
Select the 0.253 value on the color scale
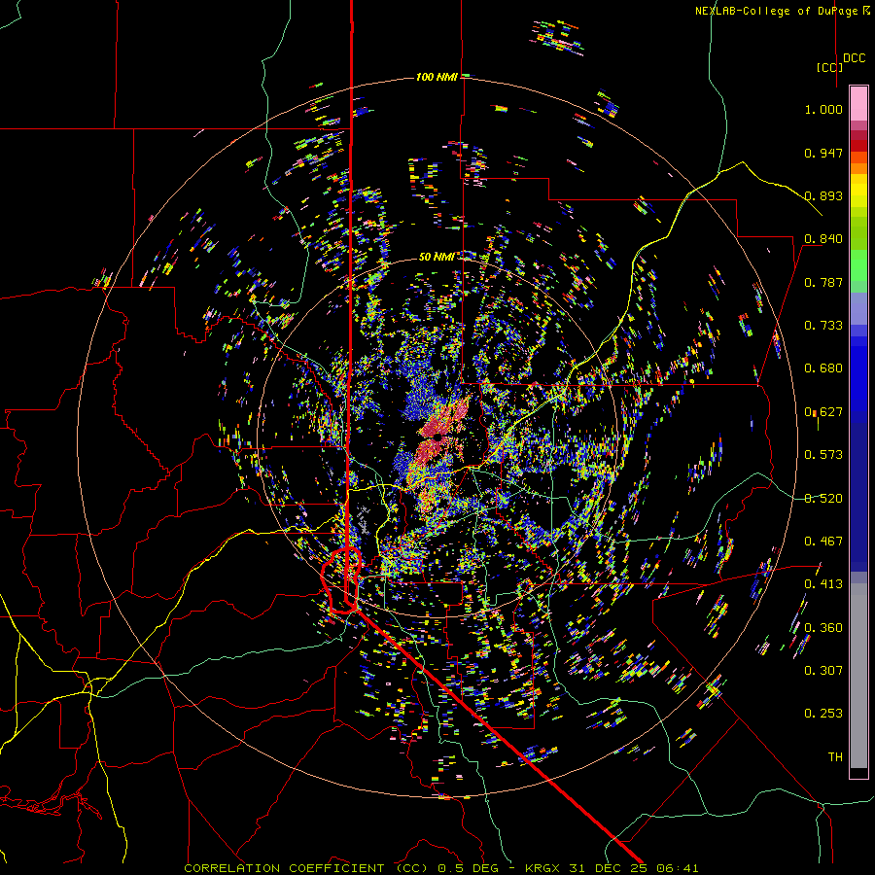[823, 714]
